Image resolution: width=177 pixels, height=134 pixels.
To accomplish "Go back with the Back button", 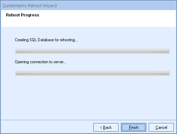I will pyautogui.click(x=106, y=127).
